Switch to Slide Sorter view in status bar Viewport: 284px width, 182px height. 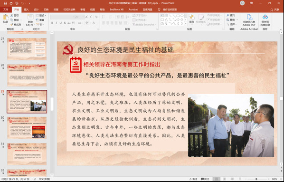[x=224, y=179]
